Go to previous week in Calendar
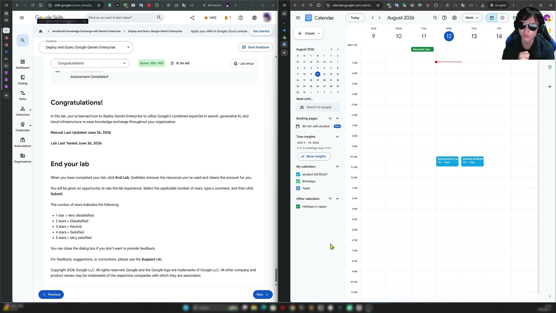Viewport: 556px width, 313px height. (x=373, y=18)
